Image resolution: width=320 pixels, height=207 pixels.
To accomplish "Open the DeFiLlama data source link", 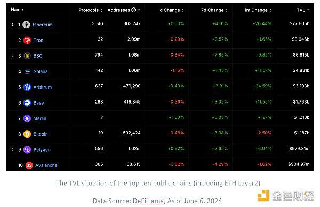I will click(x=148, y=201).
